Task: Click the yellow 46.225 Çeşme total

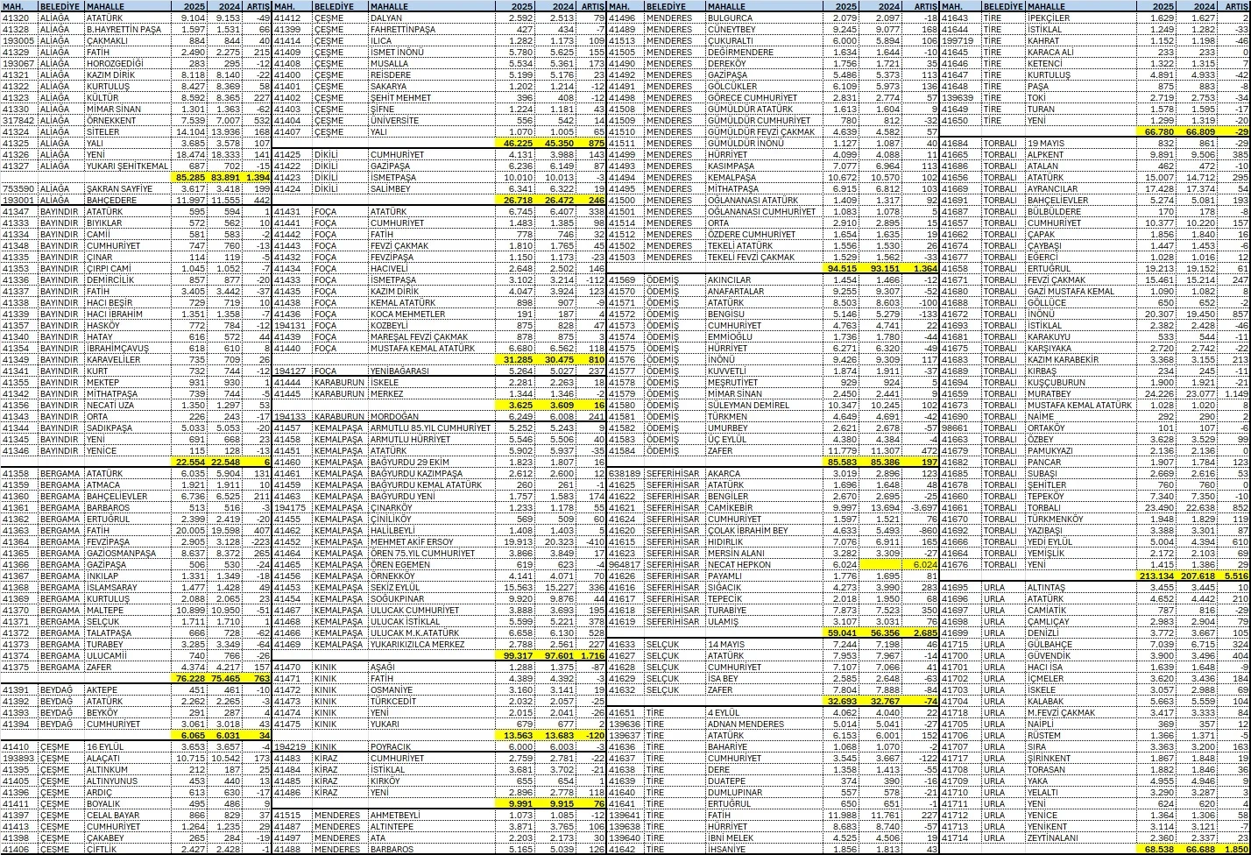Action: [517, 143]
